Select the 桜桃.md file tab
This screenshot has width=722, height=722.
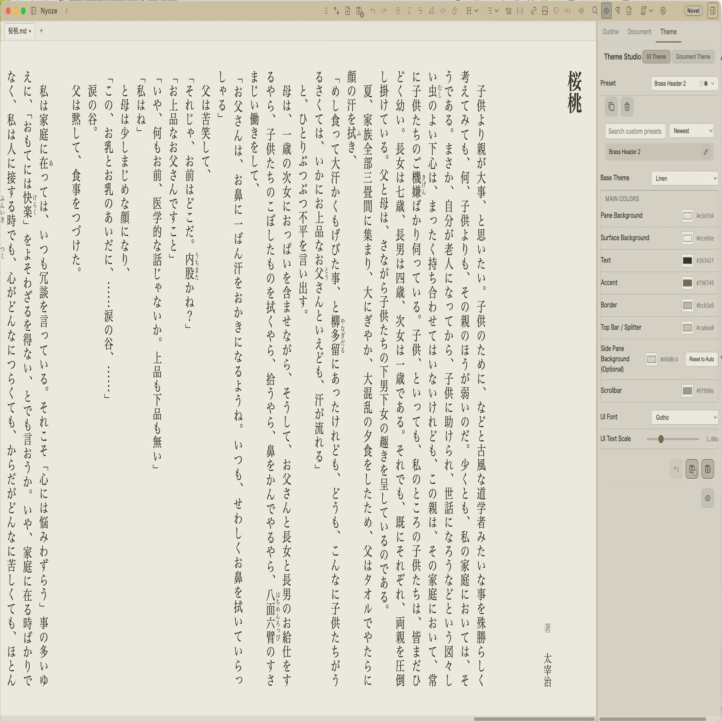tap(19, 31)
